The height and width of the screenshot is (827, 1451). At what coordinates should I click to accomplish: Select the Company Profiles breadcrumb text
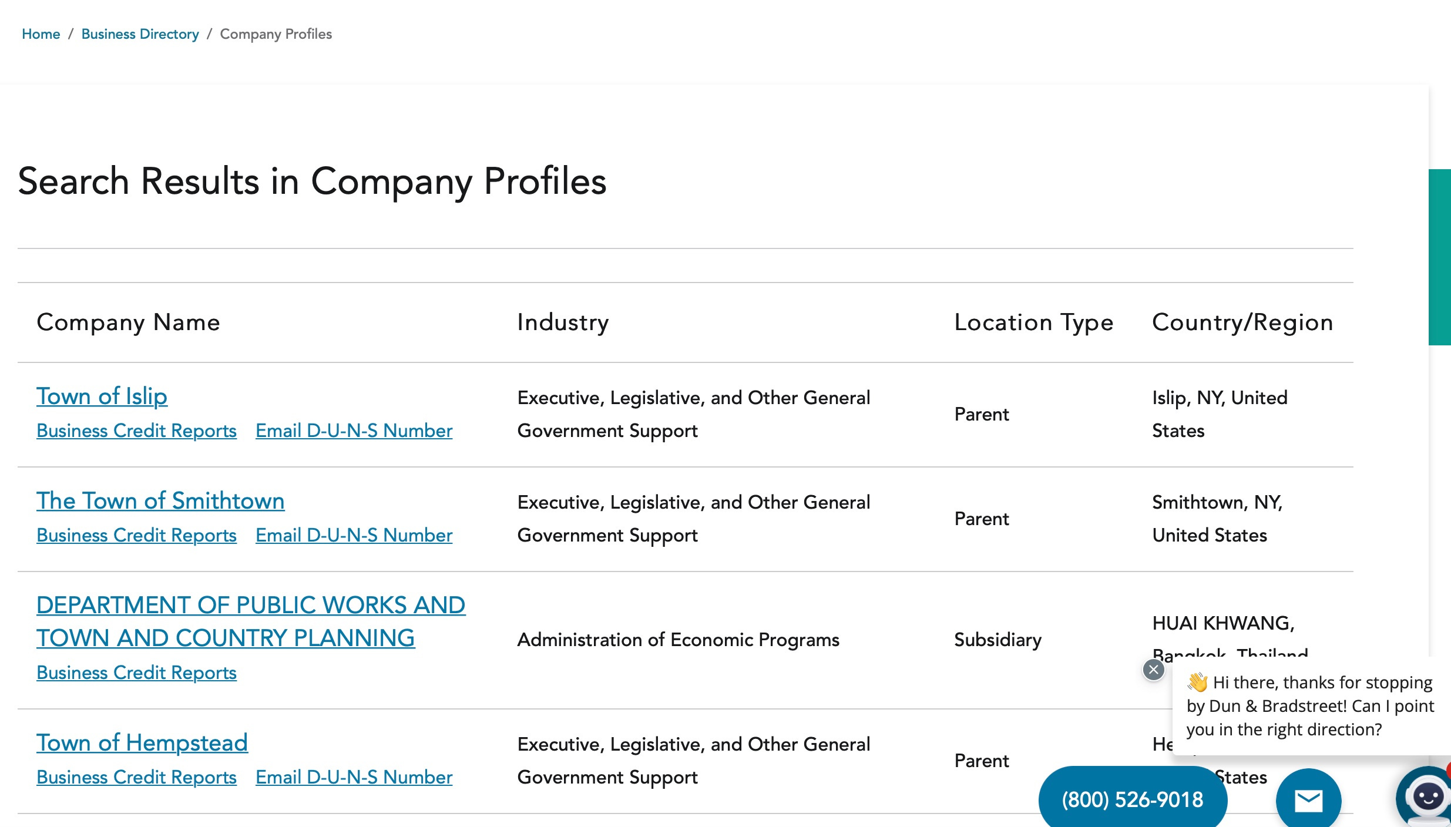coord(276,34)
